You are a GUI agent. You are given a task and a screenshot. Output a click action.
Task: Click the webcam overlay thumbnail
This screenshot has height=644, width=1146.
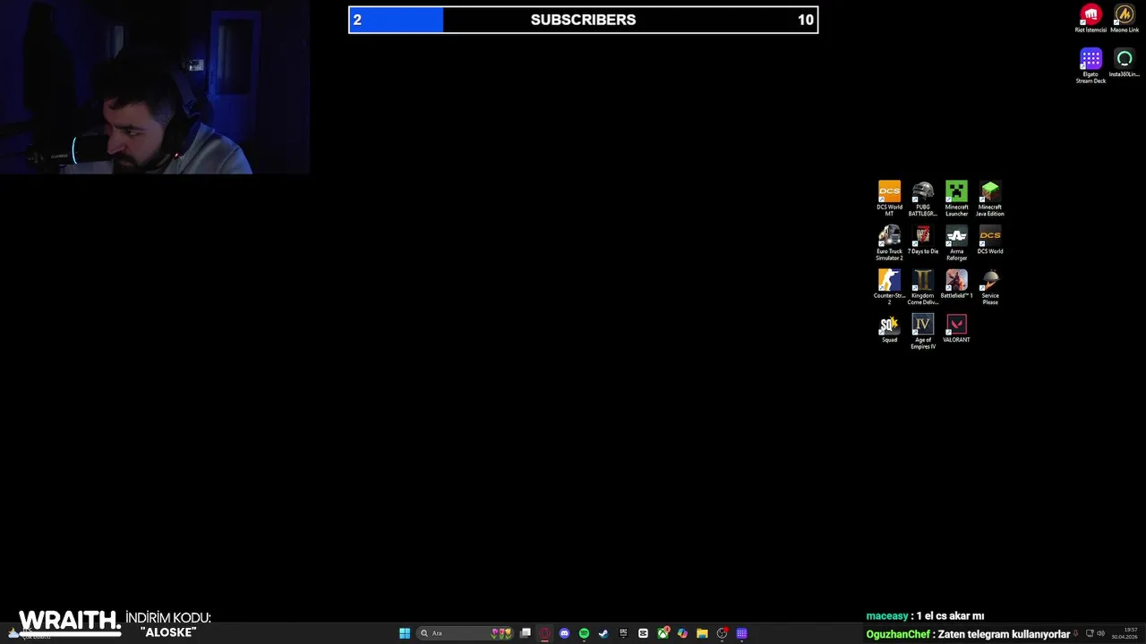coord(154,87)
